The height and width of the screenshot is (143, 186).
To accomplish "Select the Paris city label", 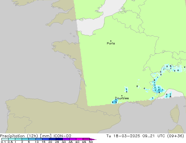I will (x=111, y=43).
